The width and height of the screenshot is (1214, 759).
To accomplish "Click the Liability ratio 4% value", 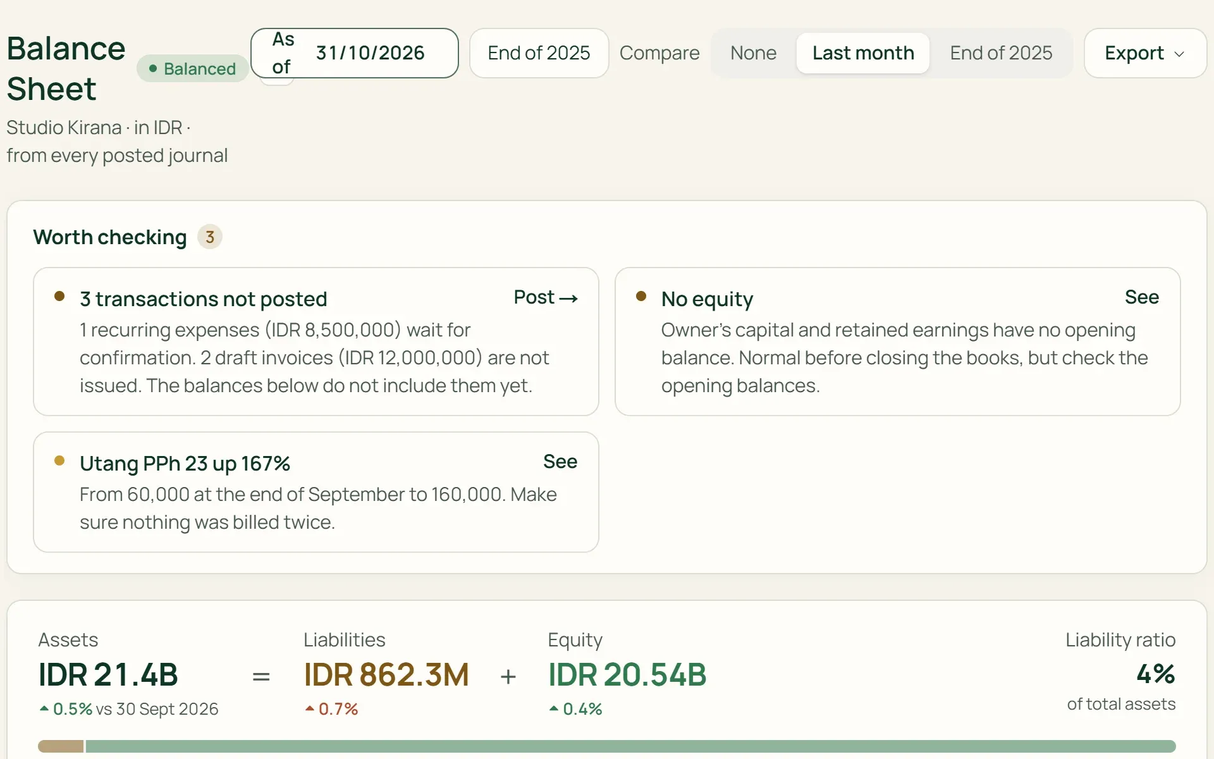I will 1156,674.
